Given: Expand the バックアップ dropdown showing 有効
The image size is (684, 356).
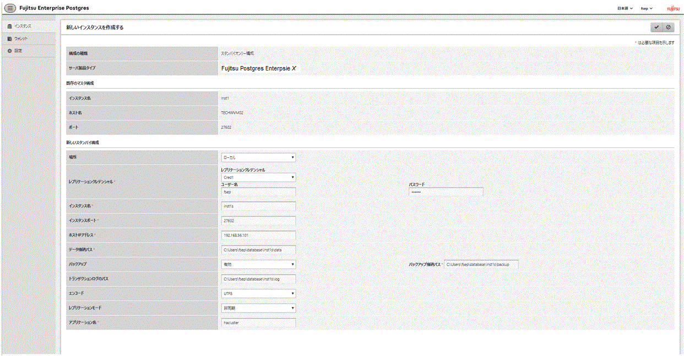Looking at the screenshot, I should point(258,265).
